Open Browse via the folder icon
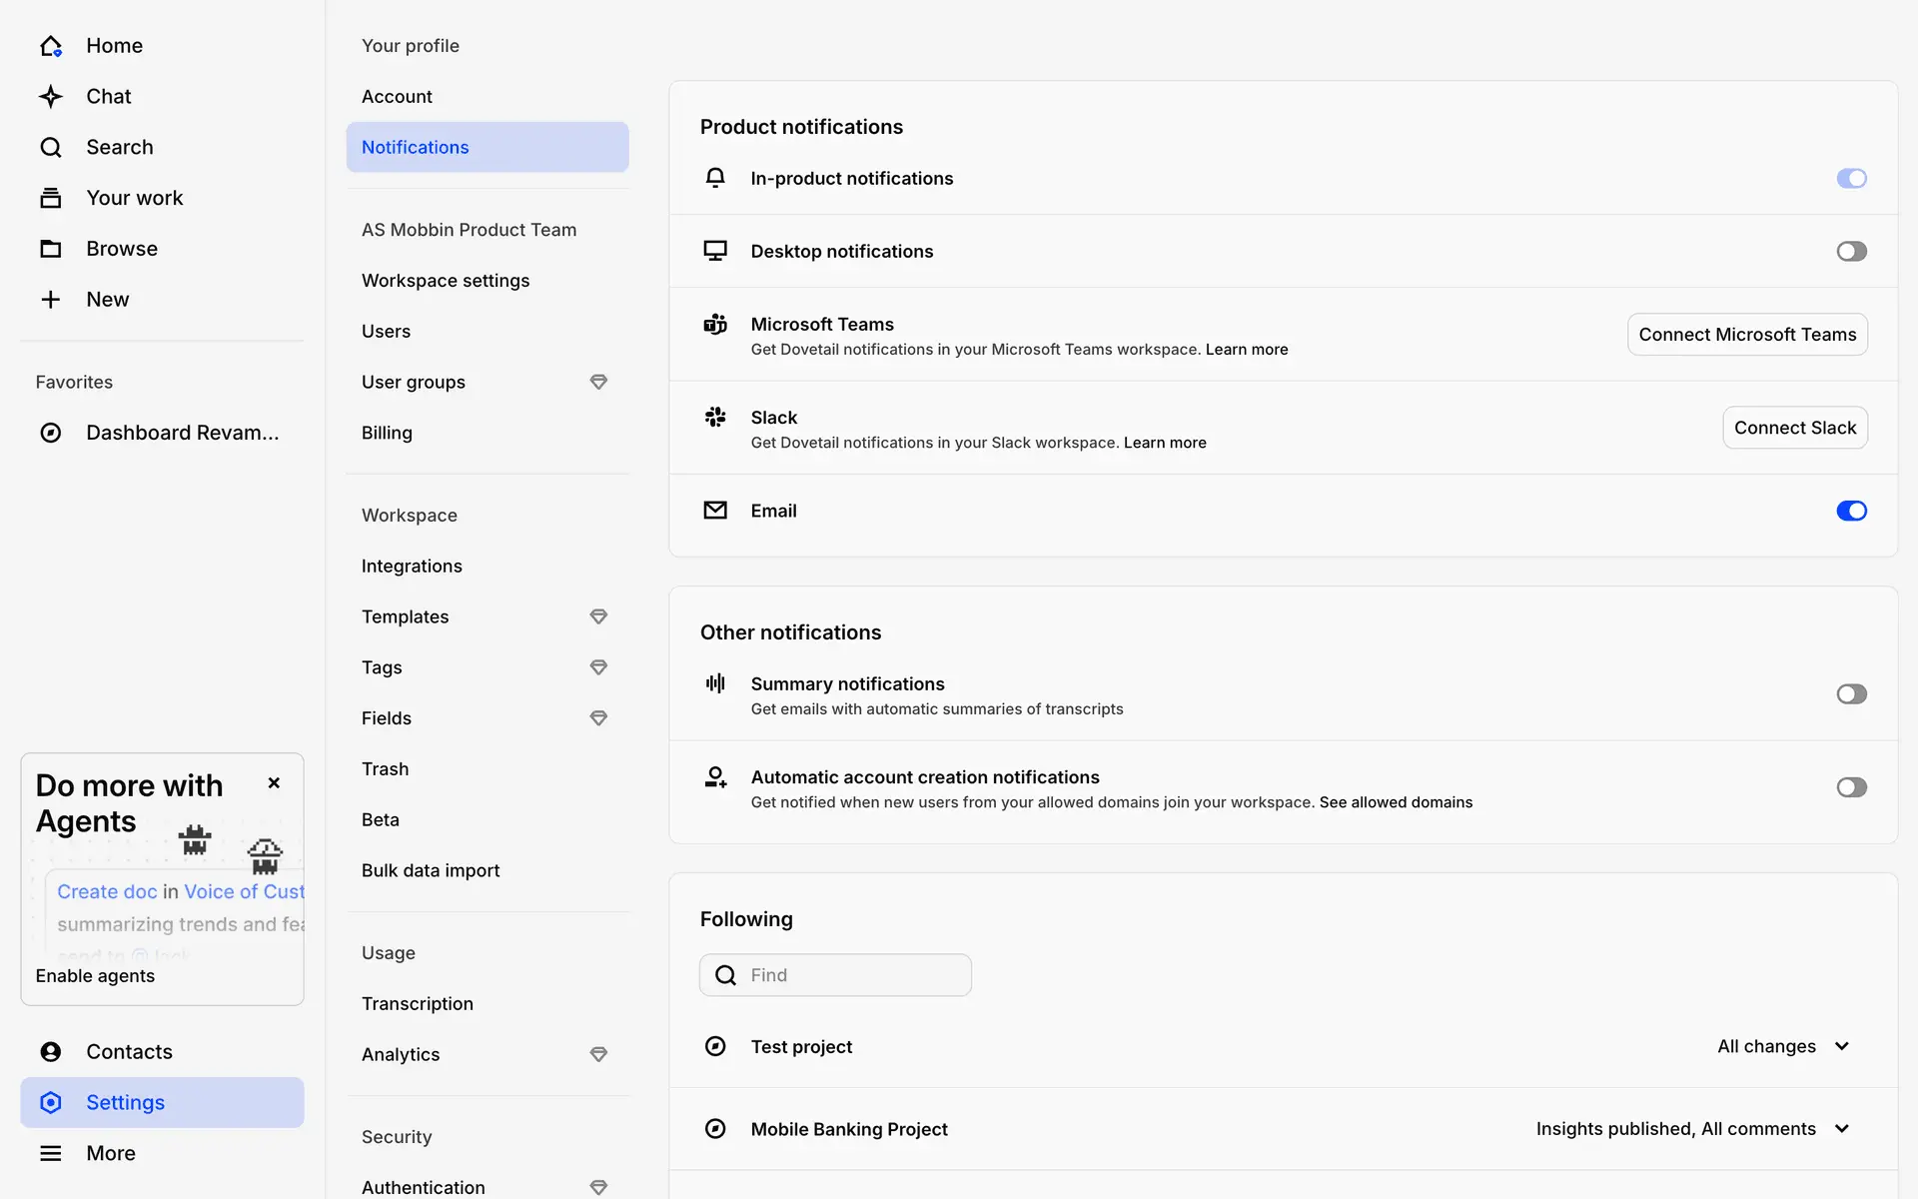Screen dimensions: 1918x1199 coord(51,248)
